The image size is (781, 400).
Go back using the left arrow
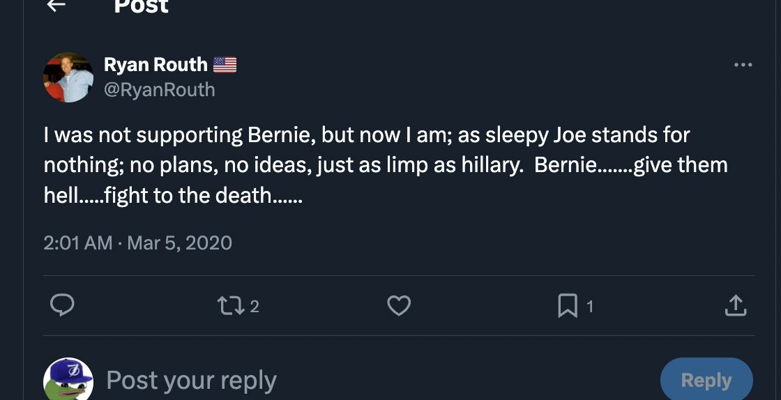56,6
